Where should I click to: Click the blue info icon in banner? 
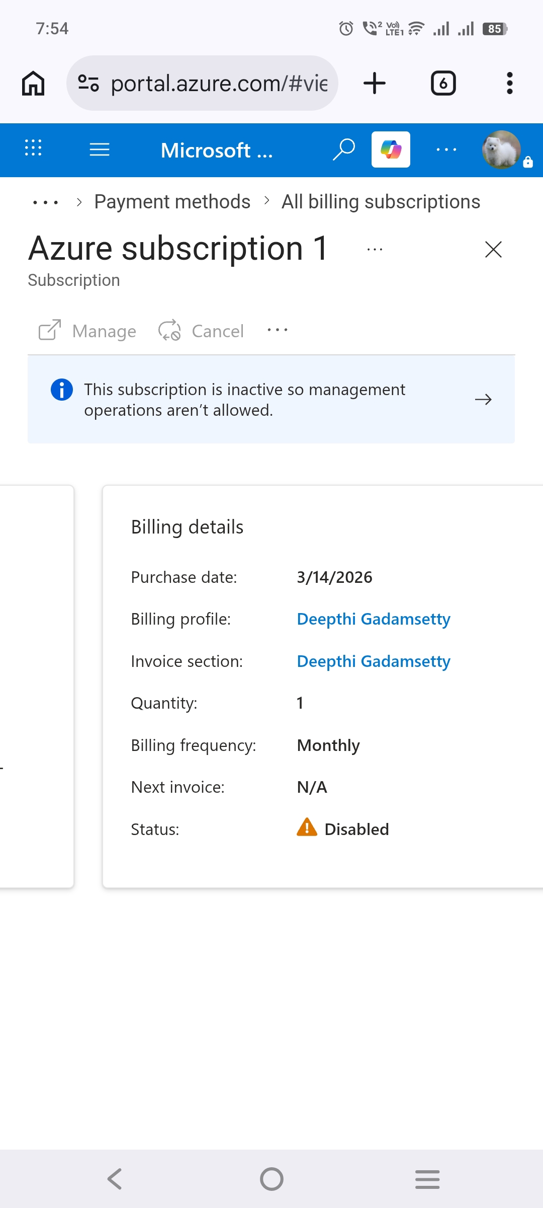[x=62, y=390]
